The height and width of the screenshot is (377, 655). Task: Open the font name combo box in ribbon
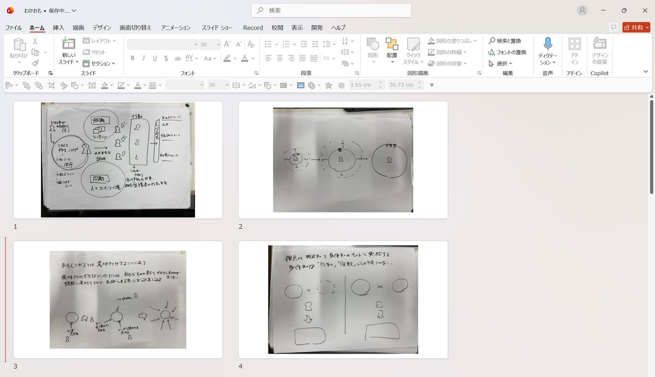tap(163, 44)
